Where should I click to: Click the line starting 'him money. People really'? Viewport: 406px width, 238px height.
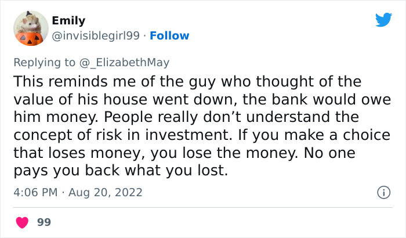tap(187, 117)
